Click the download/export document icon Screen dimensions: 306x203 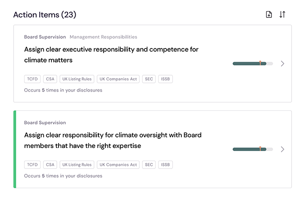[269, 14]
